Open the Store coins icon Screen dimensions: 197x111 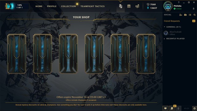[137, 6]
